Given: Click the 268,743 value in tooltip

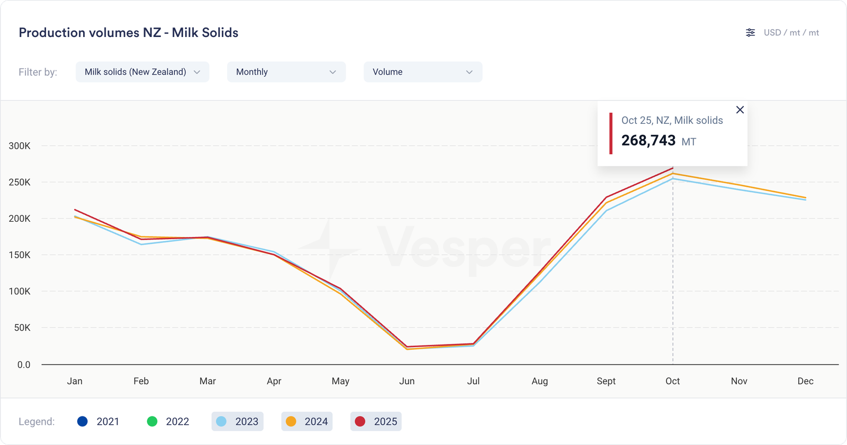Looking at the screenshot, I should (648, 141).
